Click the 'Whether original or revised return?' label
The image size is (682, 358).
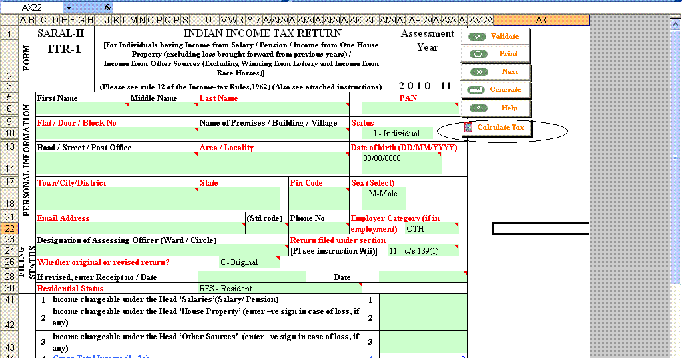pyautogui.click(x=103, y=262)
